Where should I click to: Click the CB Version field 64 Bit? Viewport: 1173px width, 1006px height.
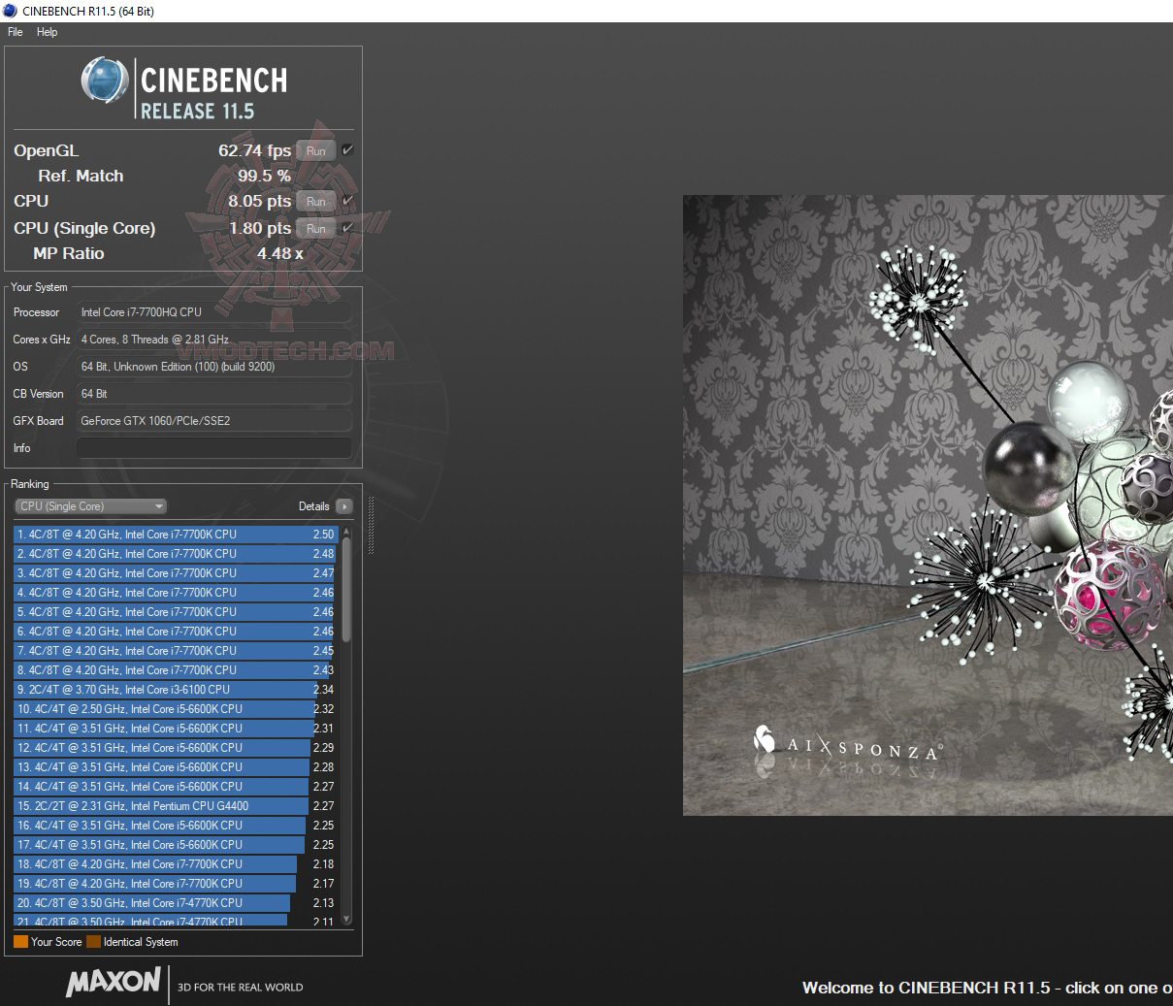[x=213, y=394]
